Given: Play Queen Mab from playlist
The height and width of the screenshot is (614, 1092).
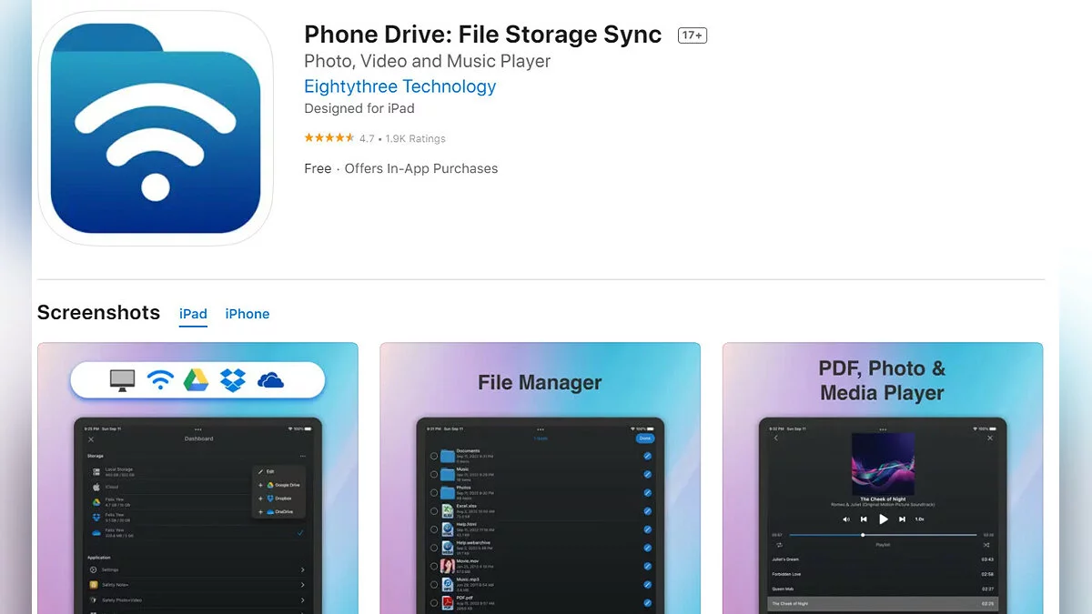Looking at the screenshot, I should [x=882, y=589].
